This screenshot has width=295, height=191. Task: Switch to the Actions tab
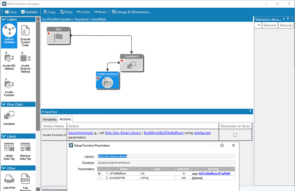pos(65,119)
